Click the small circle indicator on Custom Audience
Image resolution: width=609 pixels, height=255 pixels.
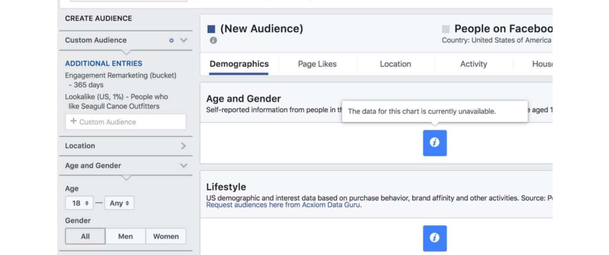[x=171, y=40]
